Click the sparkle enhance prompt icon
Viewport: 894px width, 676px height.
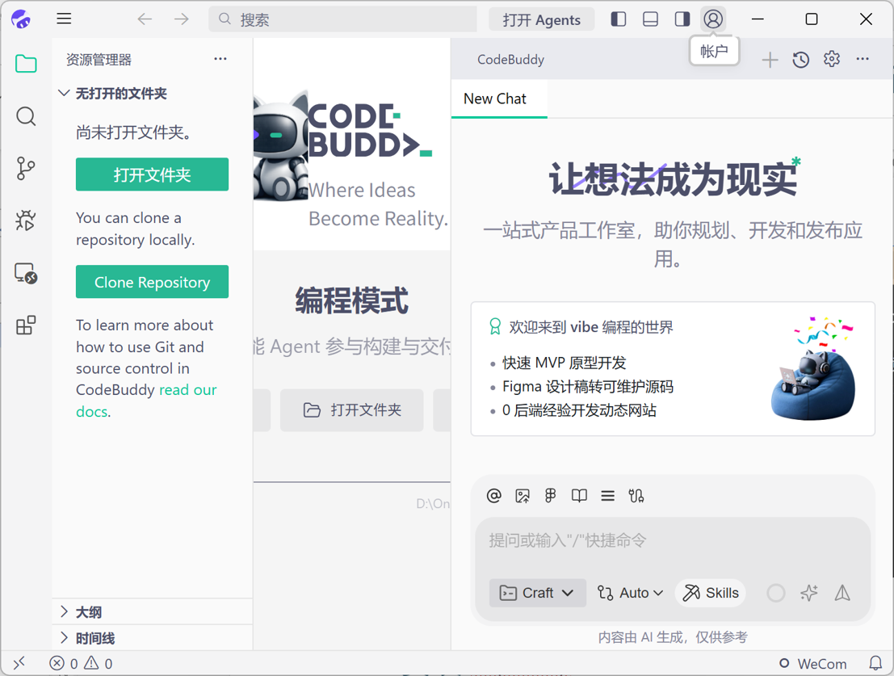[809, 593]
